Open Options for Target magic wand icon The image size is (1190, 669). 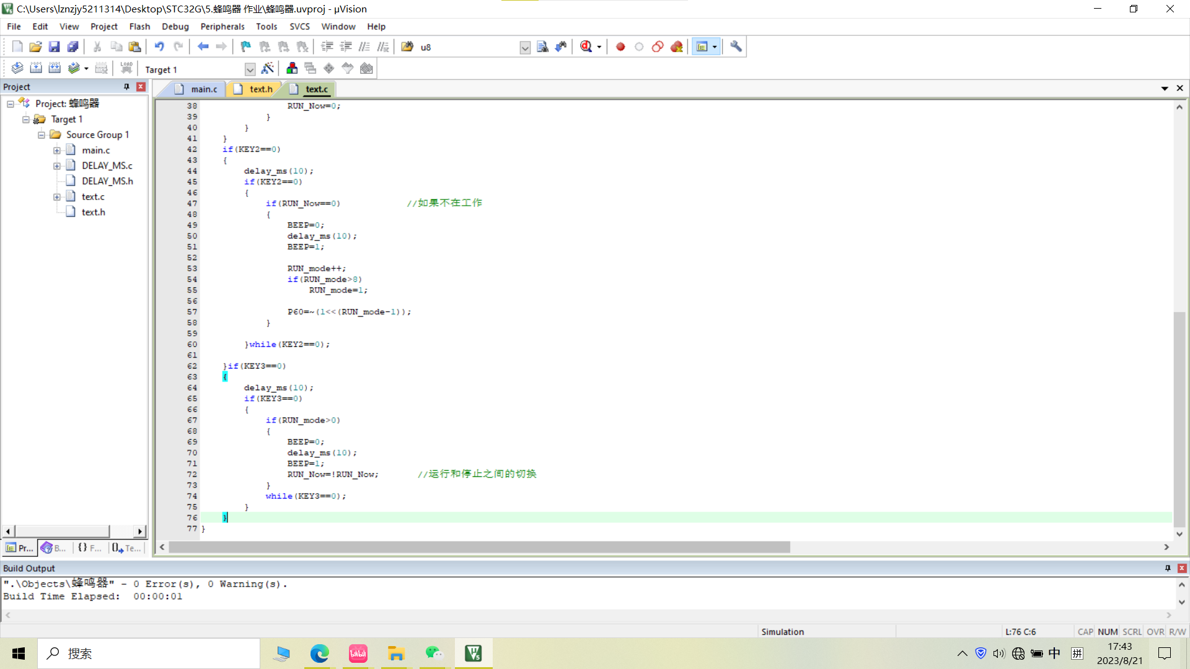268,68
